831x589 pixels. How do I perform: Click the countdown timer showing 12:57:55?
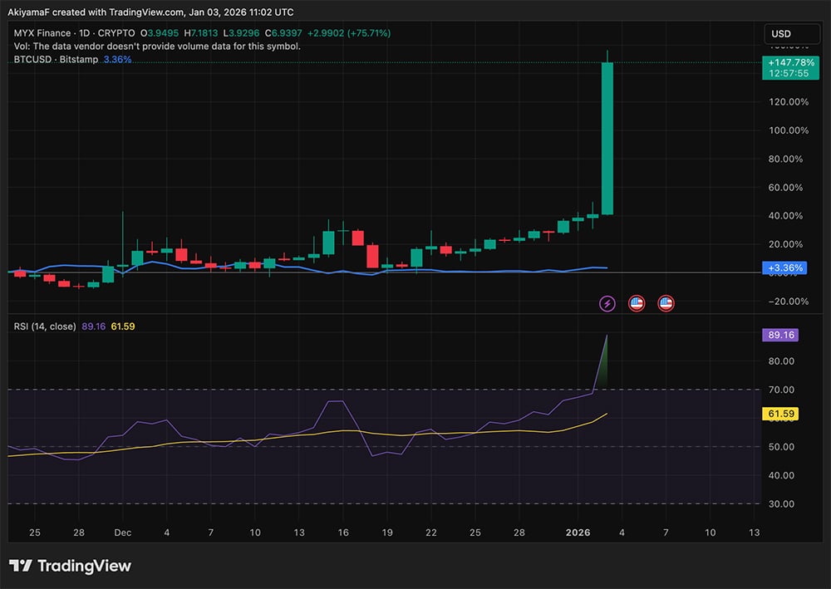(791, 74)
